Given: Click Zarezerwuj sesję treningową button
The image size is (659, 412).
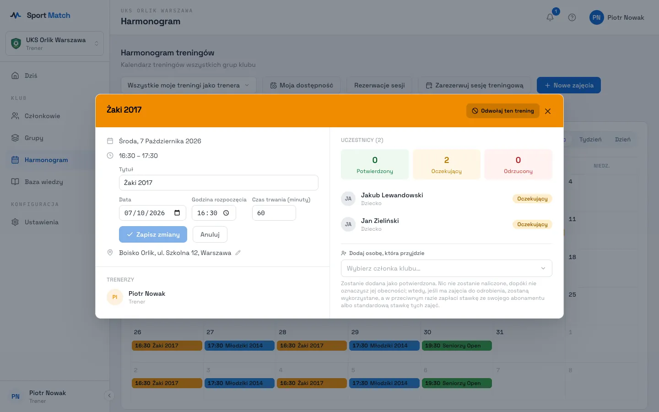Looking at the screenshot, I should pos(475,85).
